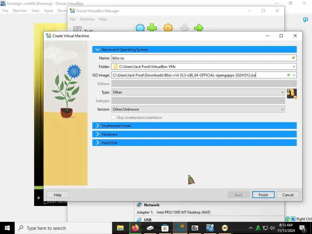Click the Cancel button

[288, 195]
